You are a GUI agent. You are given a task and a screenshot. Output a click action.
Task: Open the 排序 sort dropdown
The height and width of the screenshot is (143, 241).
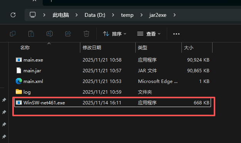click(115, 34)
